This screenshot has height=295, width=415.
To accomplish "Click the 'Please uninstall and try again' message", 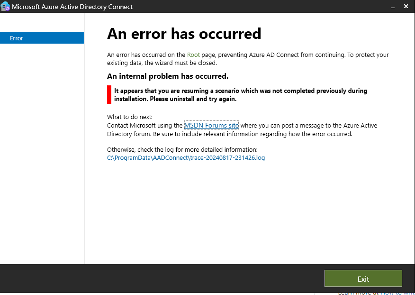I will click(x=193, y=99).
